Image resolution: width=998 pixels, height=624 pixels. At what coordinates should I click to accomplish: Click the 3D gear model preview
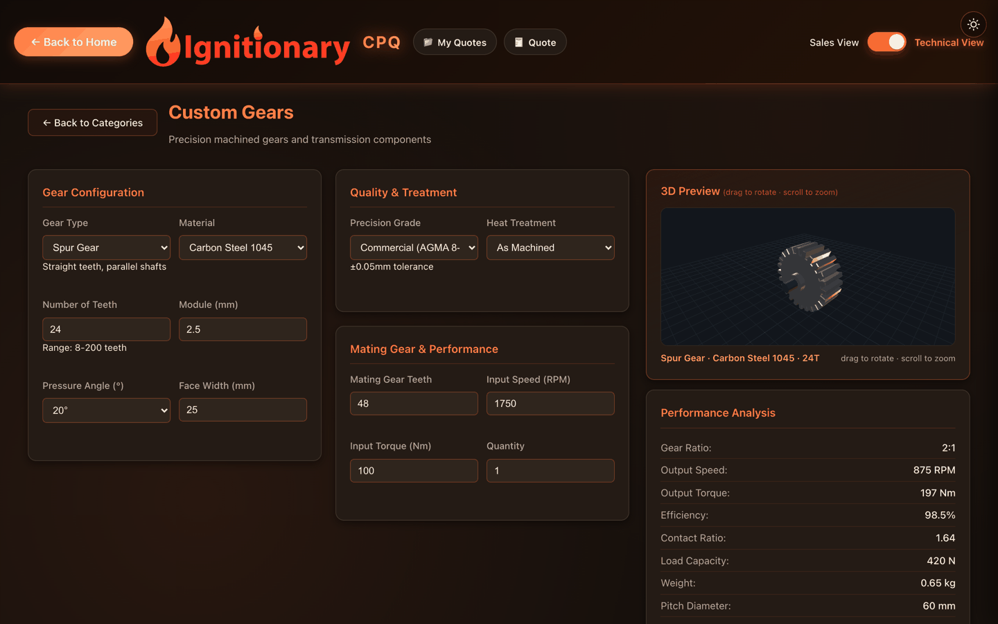pyautogui.click(x=809, y=277)
